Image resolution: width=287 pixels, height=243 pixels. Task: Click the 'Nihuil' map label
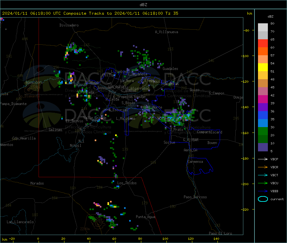click(76, 146)
